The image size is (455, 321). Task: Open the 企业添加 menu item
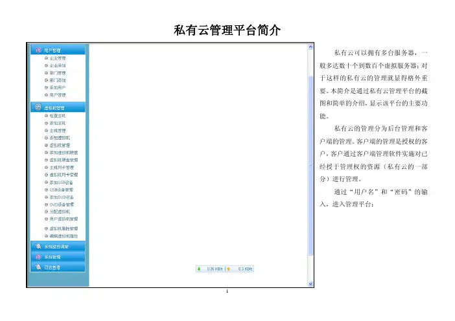[x=58, y=65]
